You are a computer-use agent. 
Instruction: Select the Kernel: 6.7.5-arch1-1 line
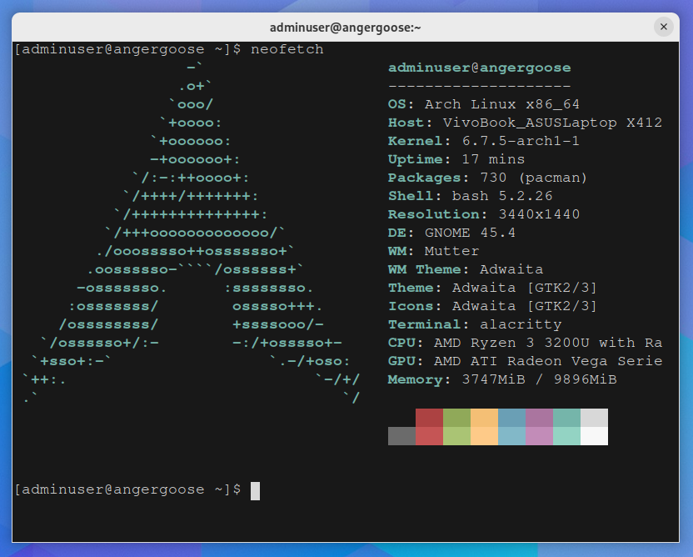pyautogui.click(x=484, y=141)
